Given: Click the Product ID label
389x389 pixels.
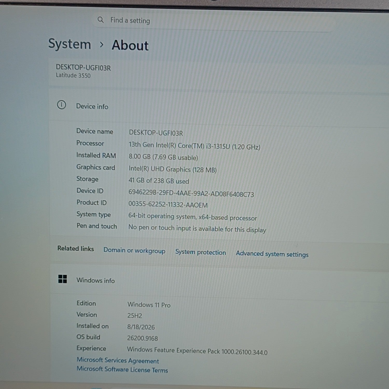Looking at the screenshot, I should (91, 203).
